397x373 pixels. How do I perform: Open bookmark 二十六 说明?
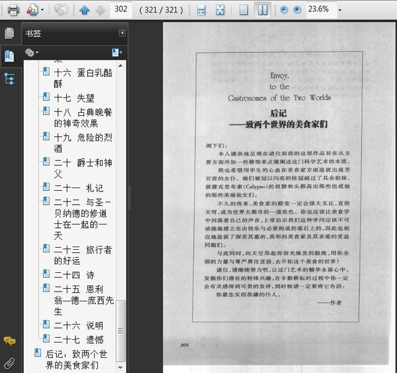coord(79,325)
